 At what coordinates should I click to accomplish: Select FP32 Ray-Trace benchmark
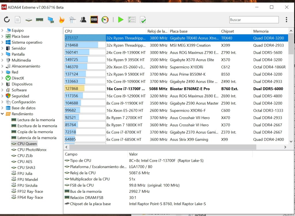pyautogui.click(x=30, y=191)
